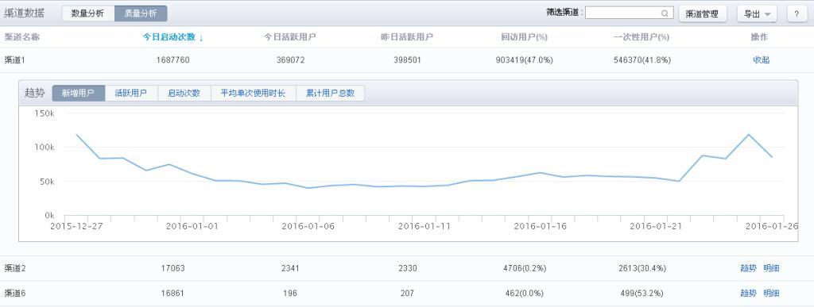This screenshot has height=307, width=814.
Task: Collapse 渠道1 trend with 收起 link
Action: click(x=761, y=60)
